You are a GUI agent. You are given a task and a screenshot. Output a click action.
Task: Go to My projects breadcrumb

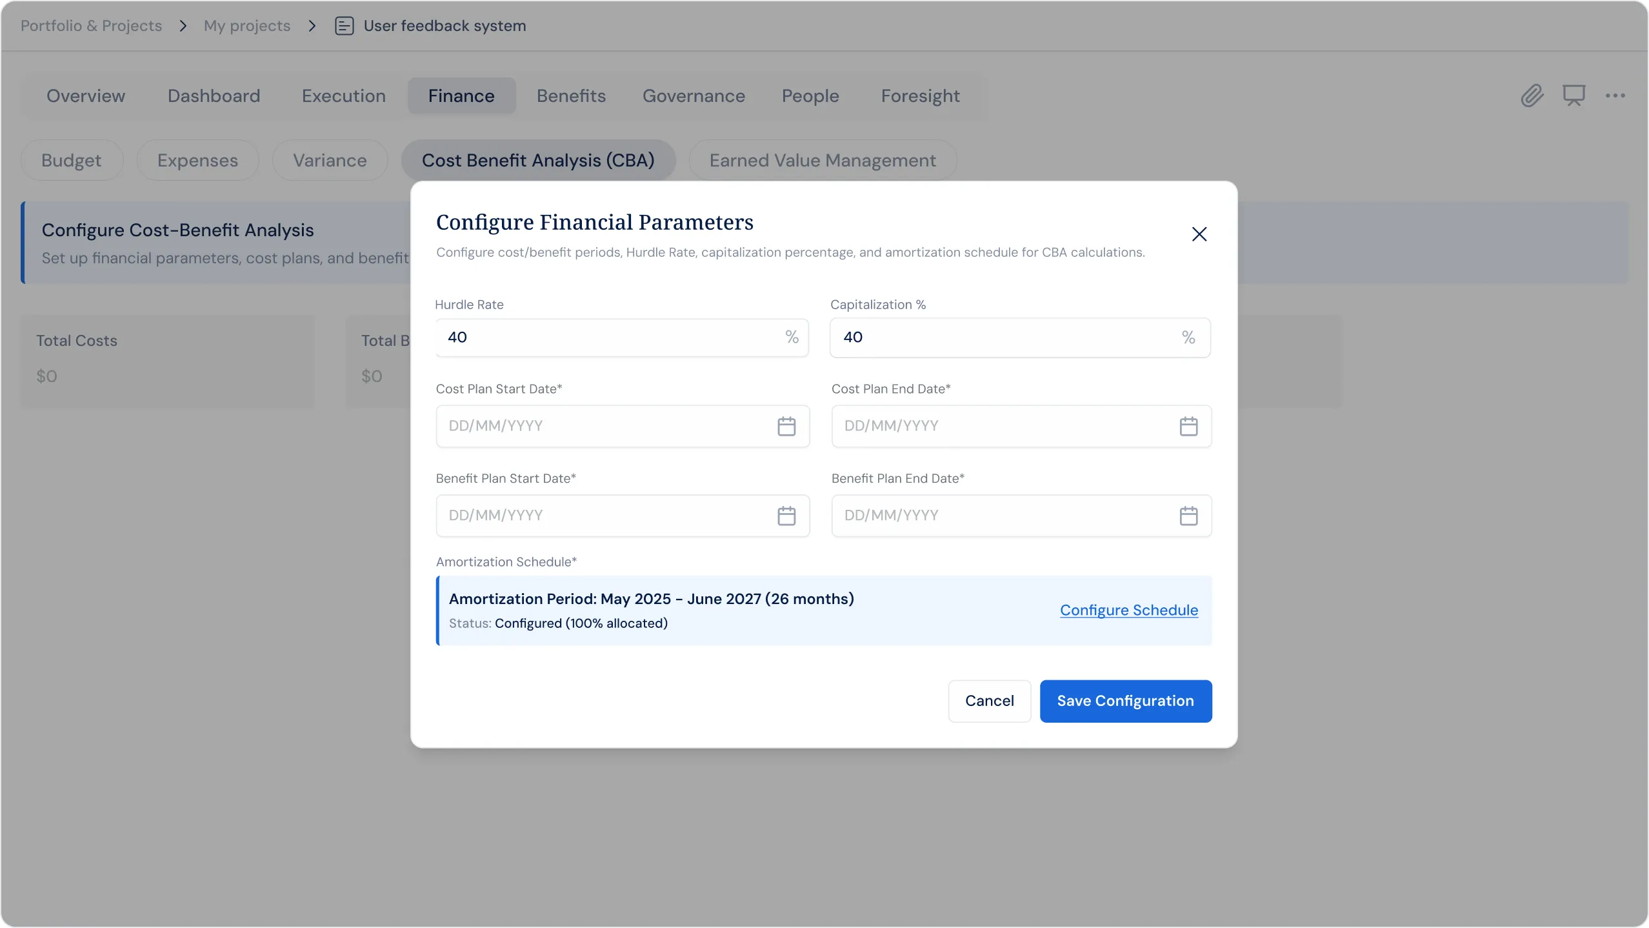[x=247, y=26]
